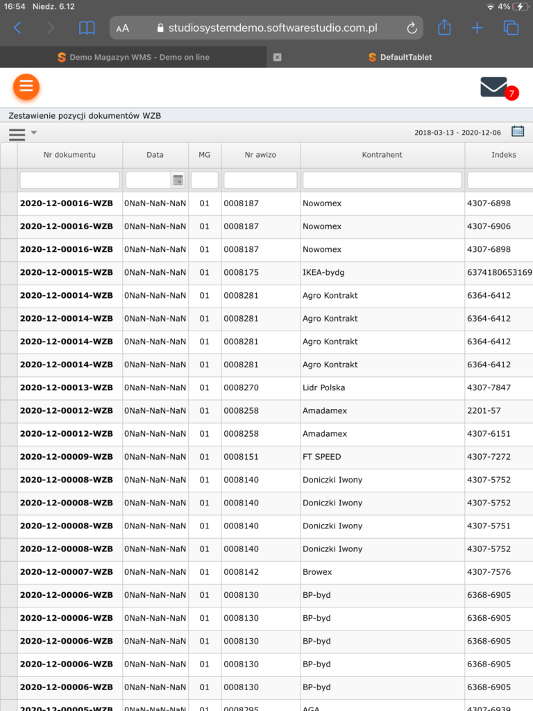Screen dimensions: 533x711
Task: Select row selector of first 2020-12-00016-WZB row
Action: pos(9,203)
